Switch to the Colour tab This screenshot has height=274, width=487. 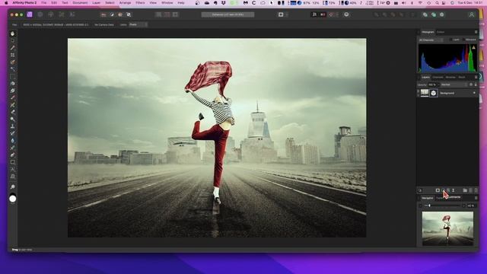point(441,32)
